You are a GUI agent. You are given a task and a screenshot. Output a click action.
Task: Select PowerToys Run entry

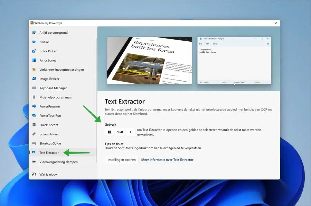(x=63, y=116)
